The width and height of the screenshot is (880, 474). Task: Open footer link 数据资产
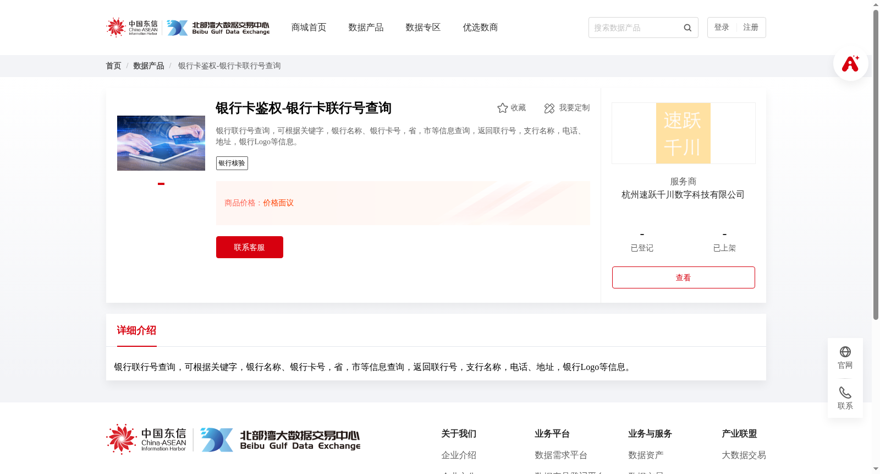tap(646, 455)
